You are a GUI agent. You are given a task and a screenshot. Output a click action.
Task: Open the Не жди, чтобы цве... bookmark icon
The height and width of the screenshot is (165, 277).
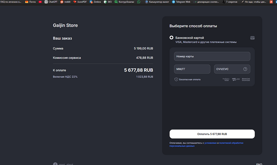pyautogui.click(x=243, y=2)
